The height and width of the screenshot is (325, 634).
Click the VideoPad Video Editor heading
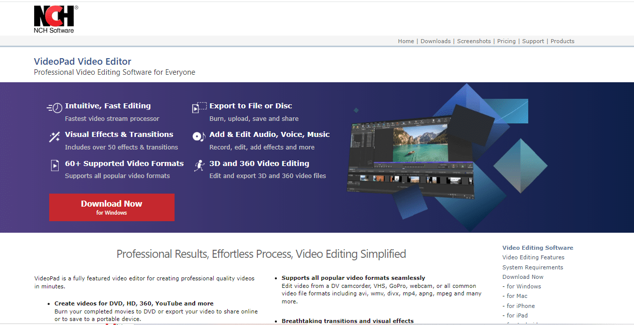coord(83,62)
